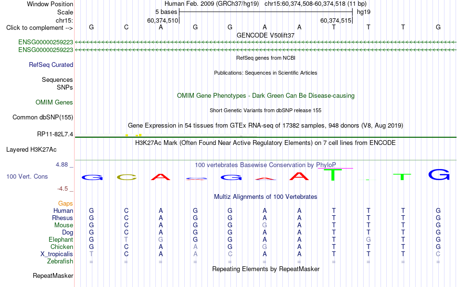
Task: Click the Window Position label
Action: (x=50, y=4)
